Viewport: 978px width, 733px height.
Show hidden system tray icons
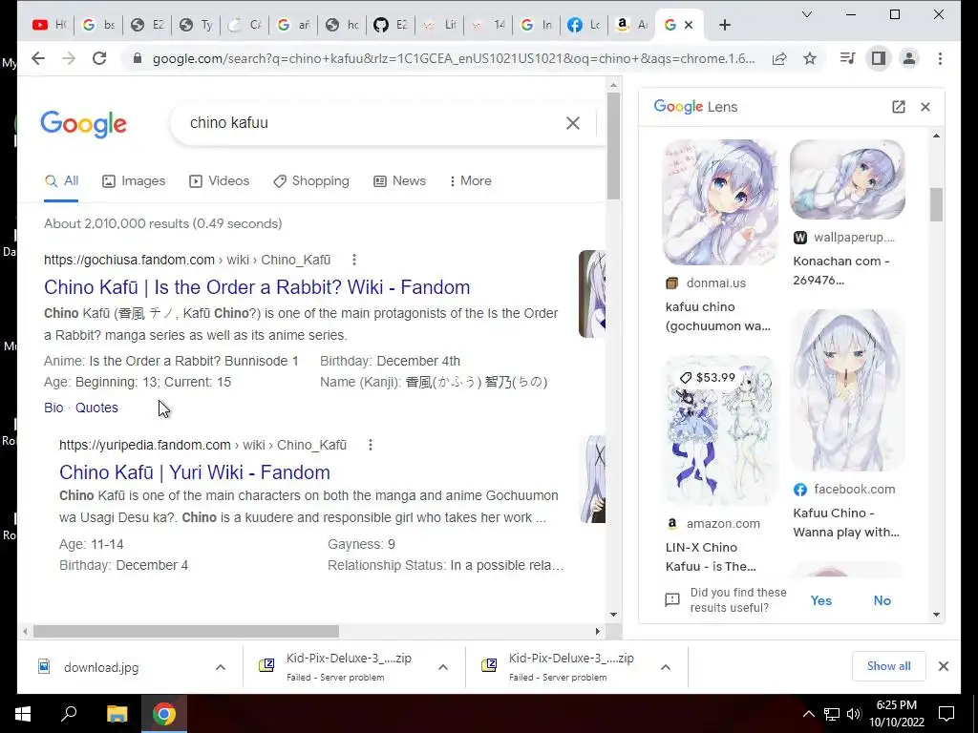[x=808, y=714]
